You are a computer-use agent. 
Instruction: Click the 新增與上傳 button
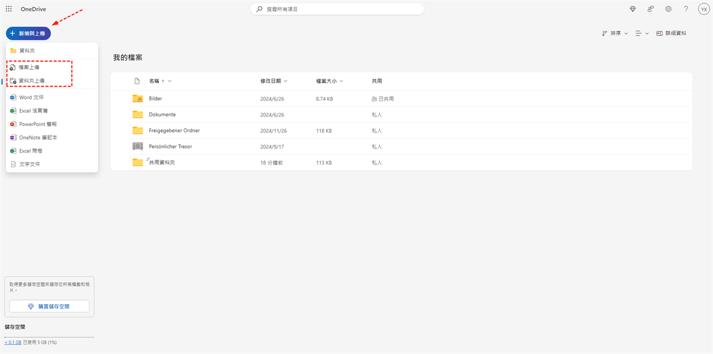click(x=29, y=33)
